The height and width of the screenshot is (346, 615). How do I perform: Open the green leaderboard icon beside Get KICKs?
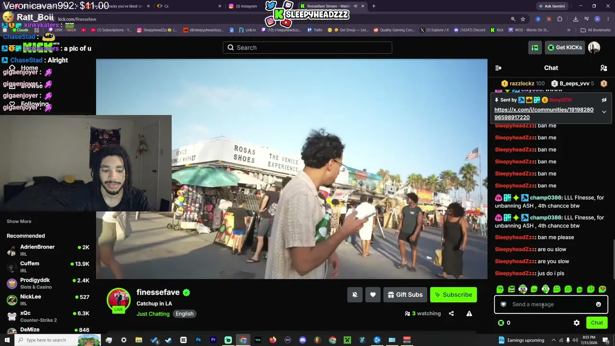535,48
